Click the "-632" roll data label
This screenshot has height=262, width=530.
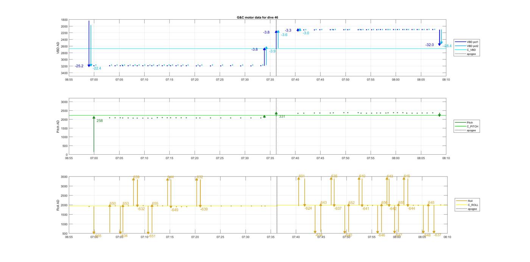coord(141,209)
